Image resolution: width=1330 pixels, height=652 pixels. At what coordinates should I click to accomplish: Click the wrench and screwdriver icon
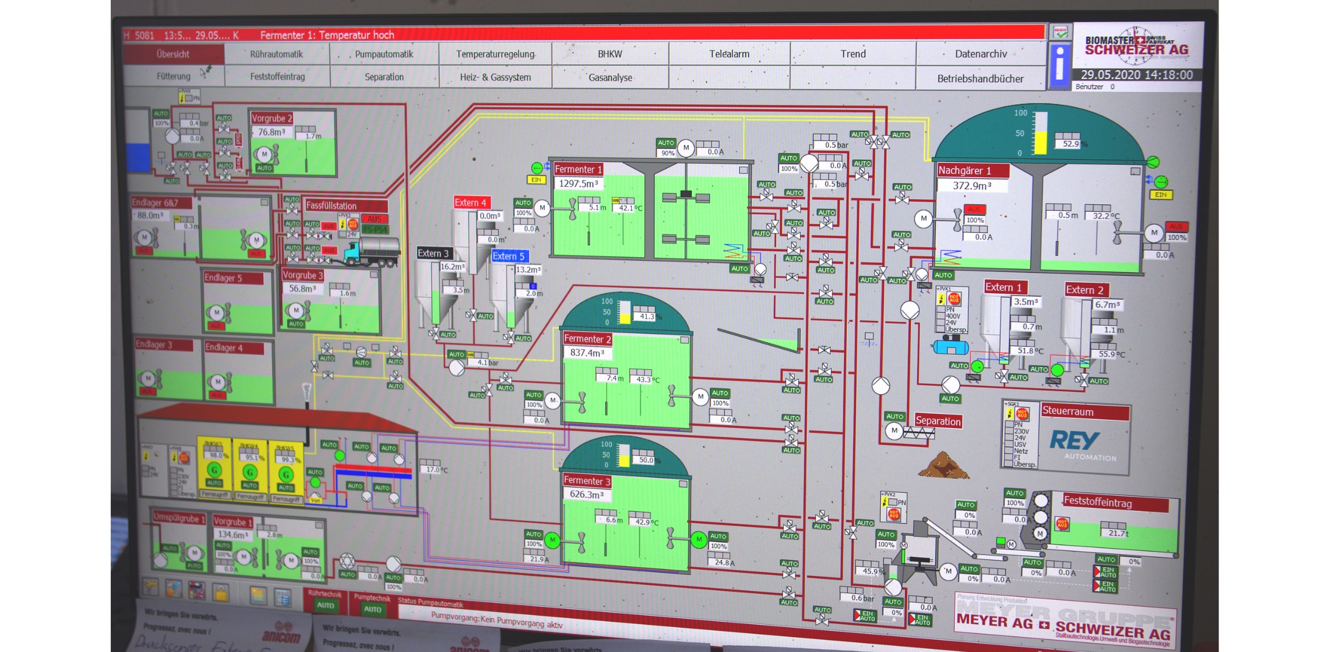point(173,589)
